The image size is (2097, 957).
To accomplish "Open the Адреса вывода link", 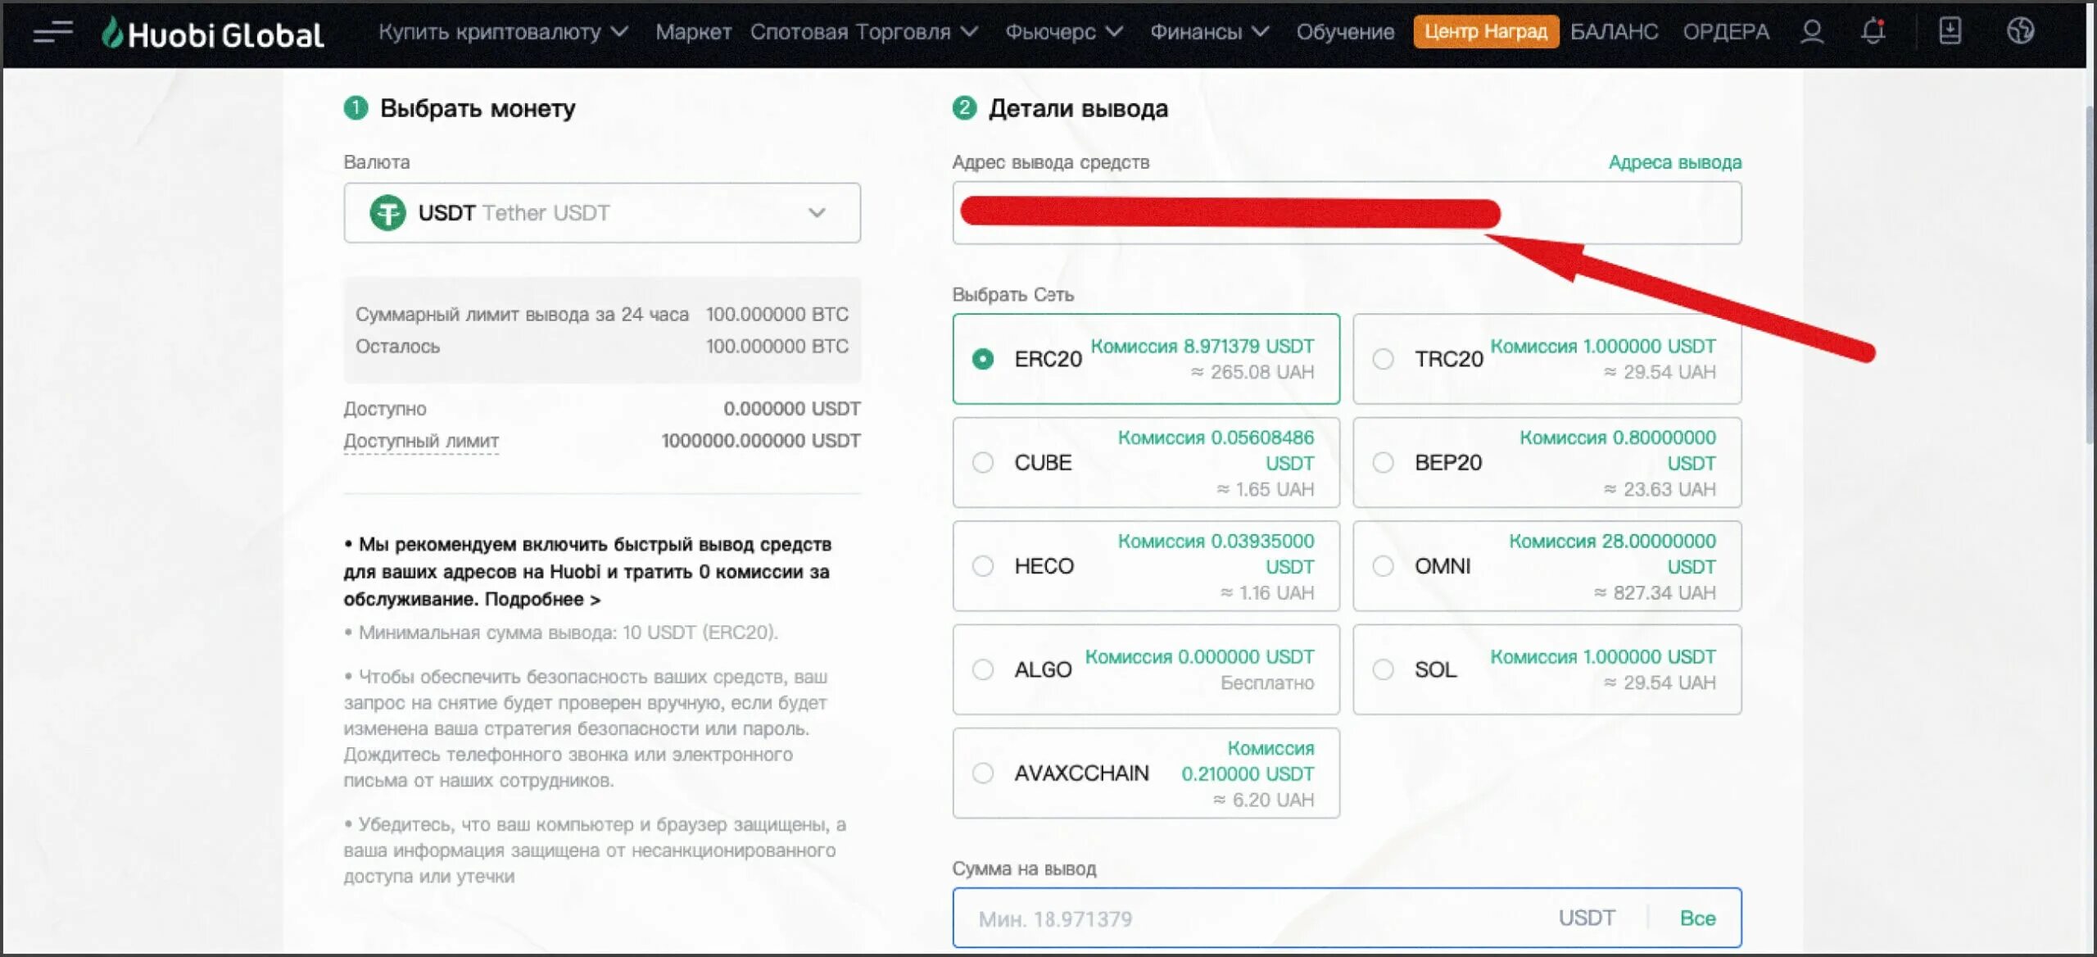I will (x=1674, y=162).
